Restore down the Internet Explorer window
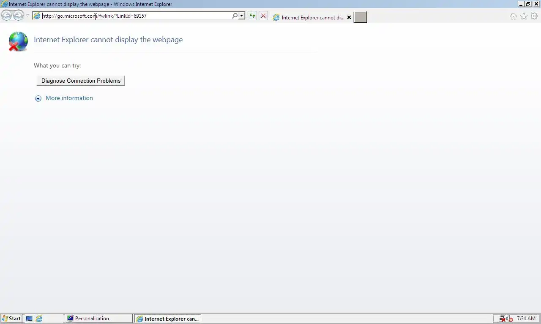 click(x=528, y=4)
